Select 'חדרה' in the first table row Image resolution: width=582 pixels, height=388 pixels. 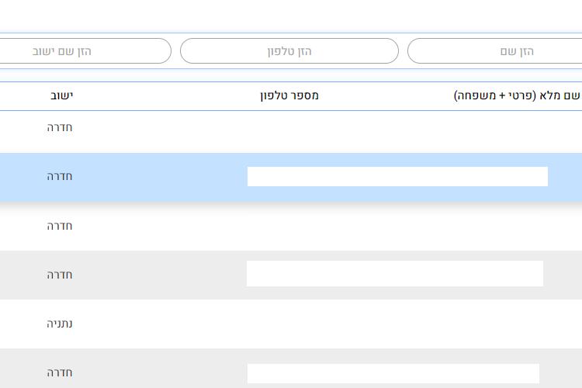click(60, 127)
